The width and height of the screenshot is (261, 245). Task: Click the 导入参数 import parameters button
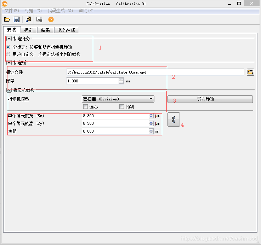pos(210,99)
